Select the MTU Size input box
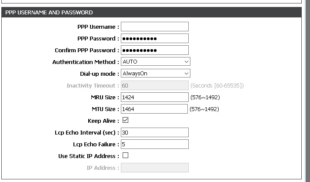The width and height of the screenshot is (310, 182). coord(154,109)
